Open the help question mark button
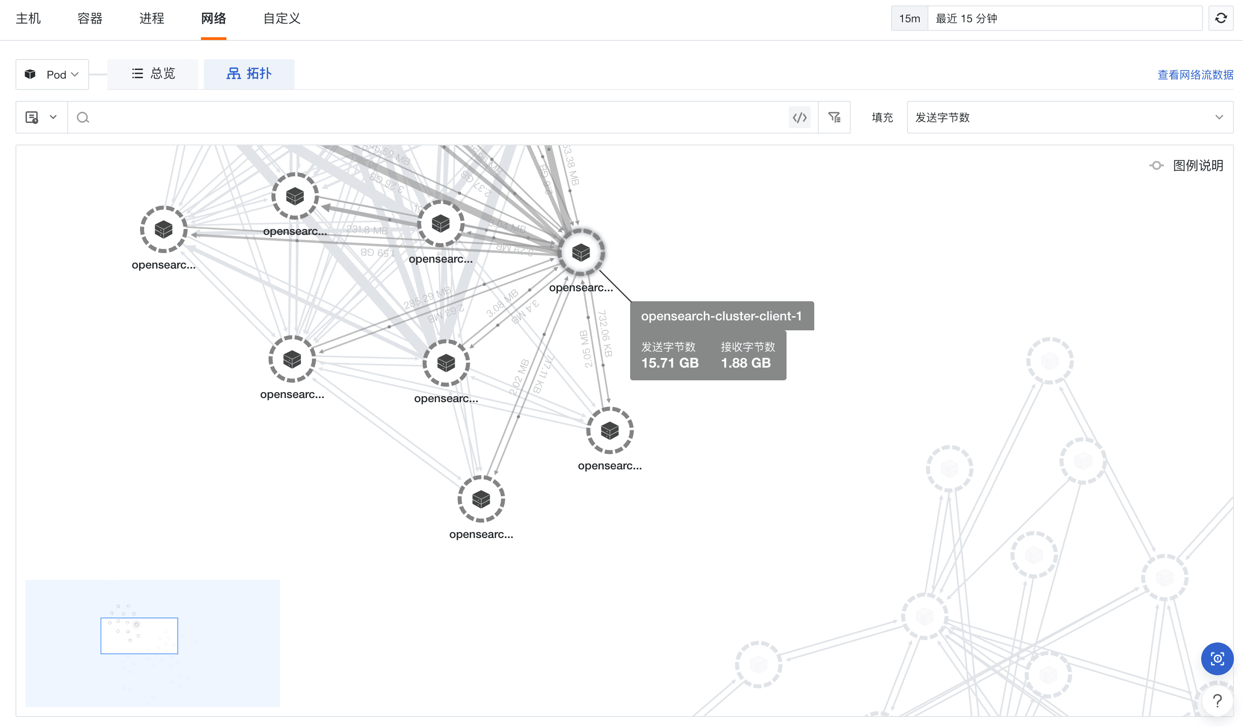 tap(1217, 700)
